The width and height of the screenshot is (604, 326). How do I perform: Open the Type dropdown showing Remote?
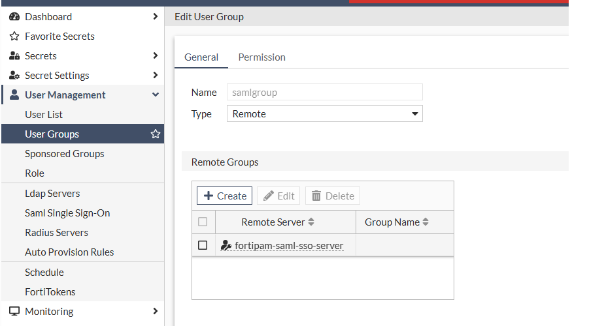[x=324, y=114]
